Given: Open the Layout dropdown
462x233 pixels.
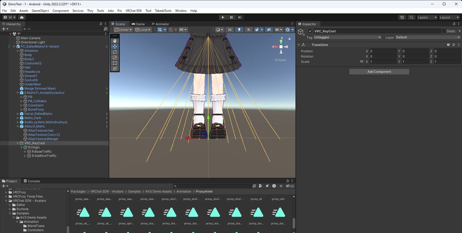Looking at the screenshot, I should 450,17.
